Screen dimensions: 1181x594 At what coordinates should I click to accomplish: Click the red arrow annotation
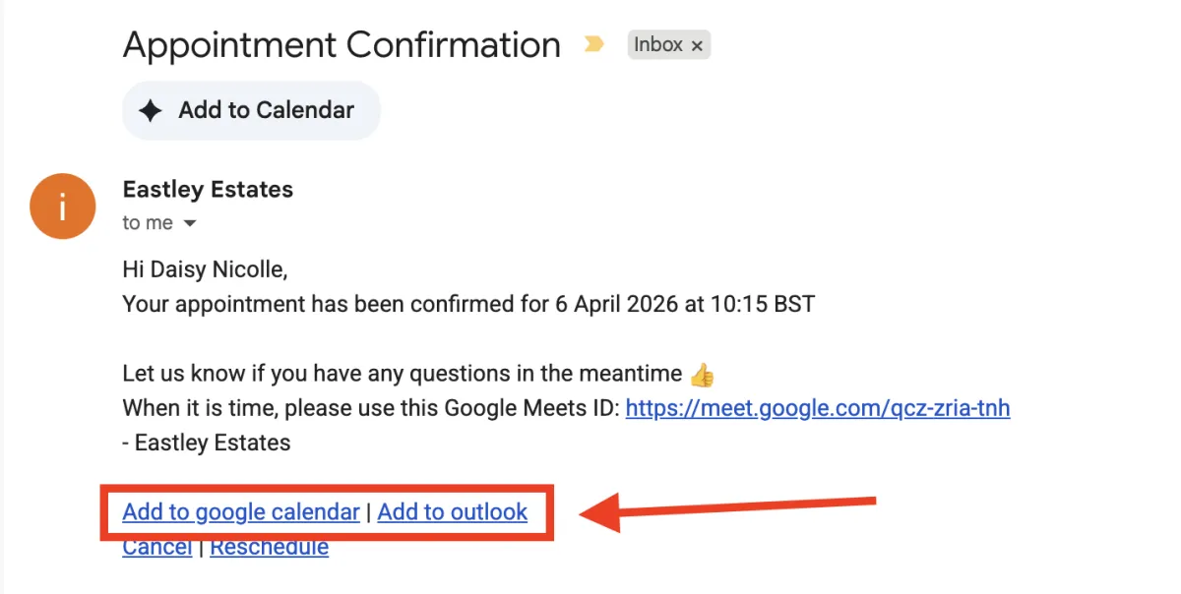click(728, 510)
